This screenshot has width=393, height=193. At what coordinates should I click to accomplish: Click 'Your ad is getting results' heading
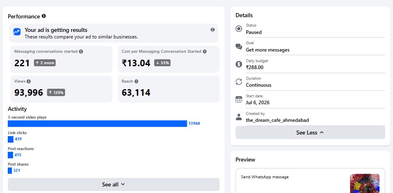56,30
